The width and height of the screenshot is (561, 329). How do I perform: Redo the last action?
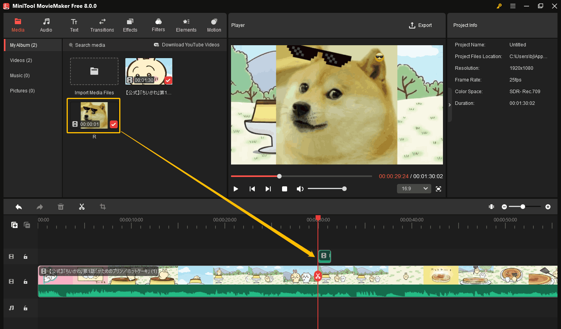[40, 207]
